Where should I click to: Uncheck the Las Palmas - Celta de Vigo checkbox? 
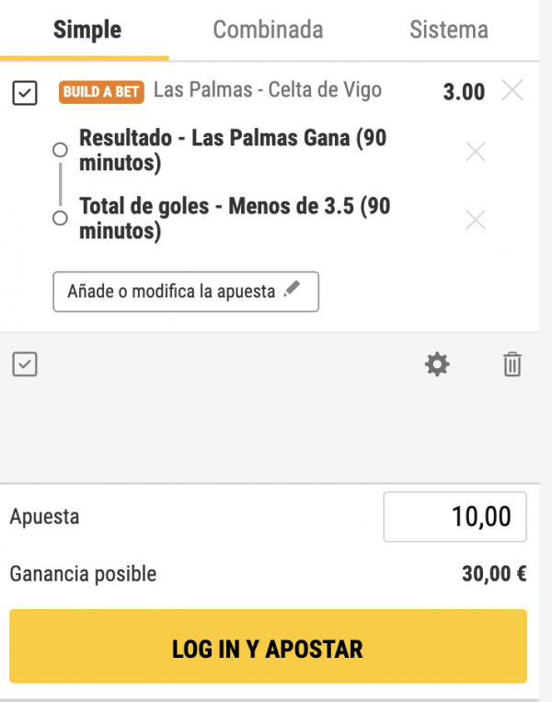tap(25, 92)
